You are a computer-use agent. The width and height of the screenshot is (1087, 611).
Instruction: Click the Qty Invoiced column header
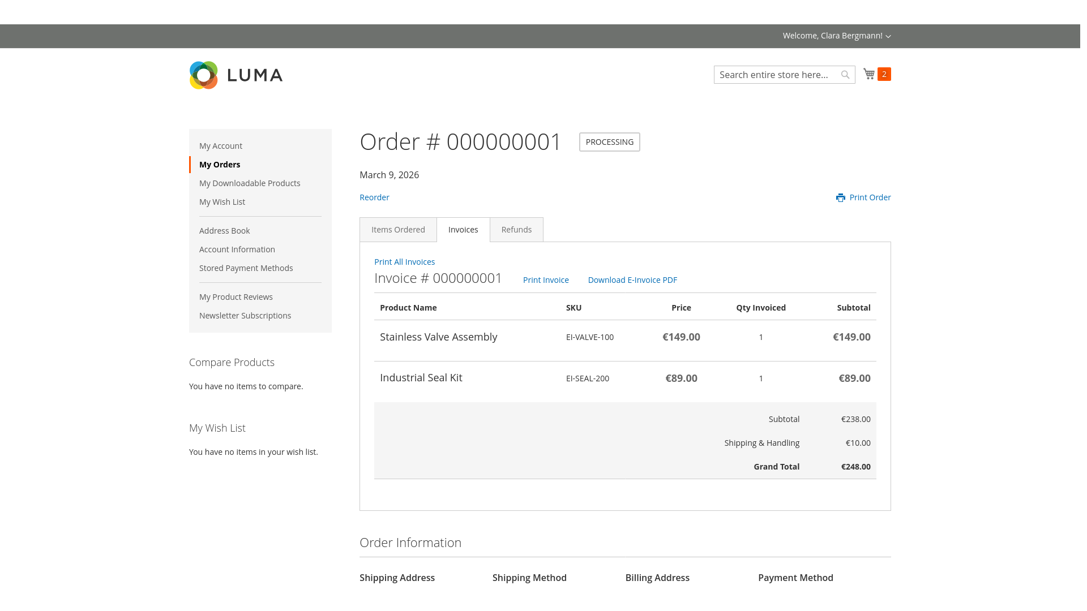(x=760, y=308)
